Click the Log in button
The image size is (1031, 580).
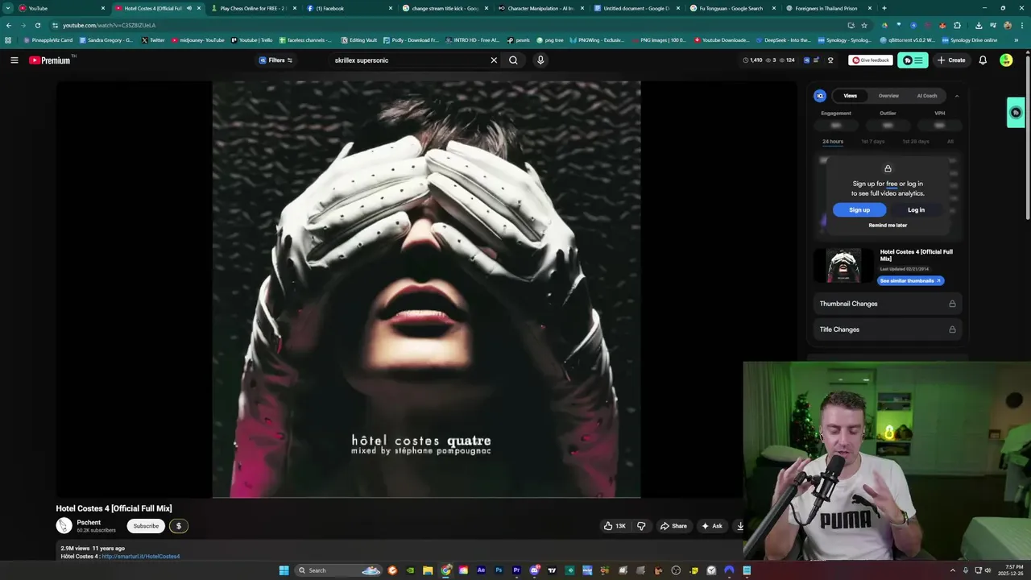pos(917,210)
